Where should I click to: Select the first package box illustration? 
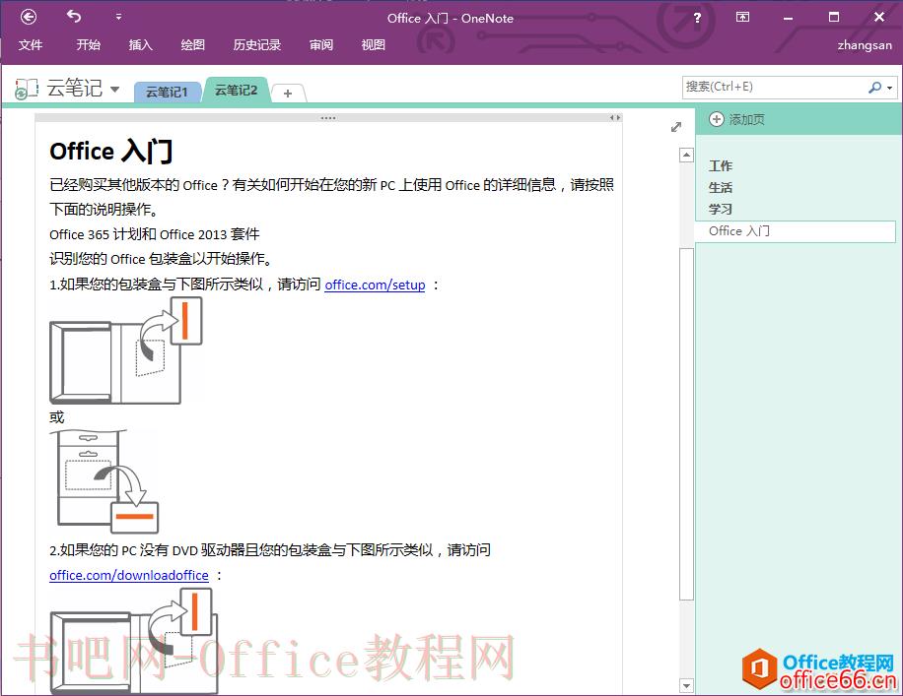[x=126, y=350]
